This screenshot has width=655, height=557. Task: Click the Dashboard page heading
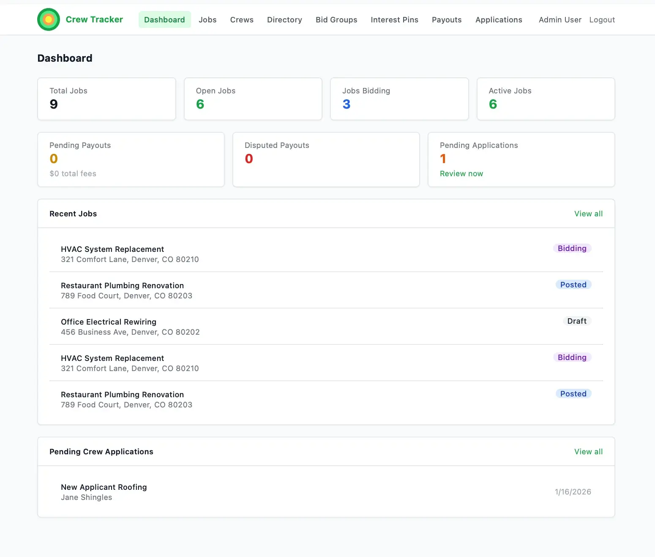pos(65,58)
